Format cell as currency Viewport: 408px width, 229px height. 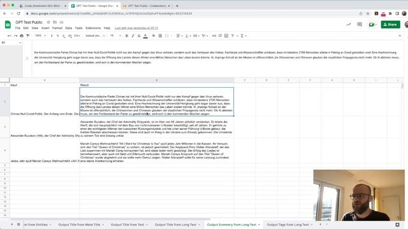coord(52,36)
